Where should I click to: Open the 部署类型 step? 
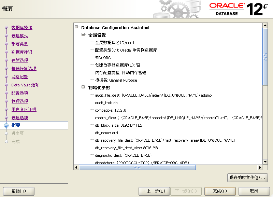point(20,44)
